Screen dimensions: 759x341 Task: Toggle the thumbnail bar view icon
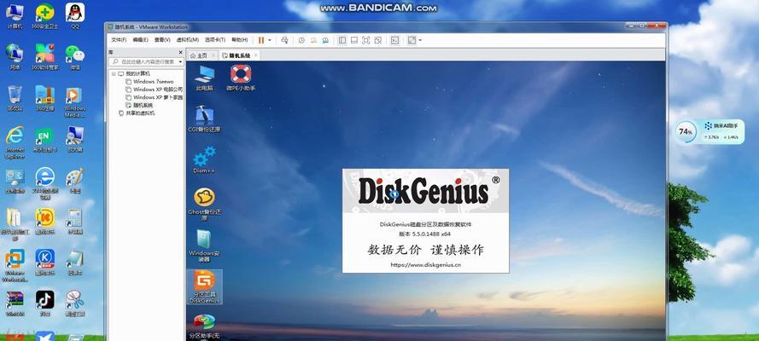[x=354, y=41]
